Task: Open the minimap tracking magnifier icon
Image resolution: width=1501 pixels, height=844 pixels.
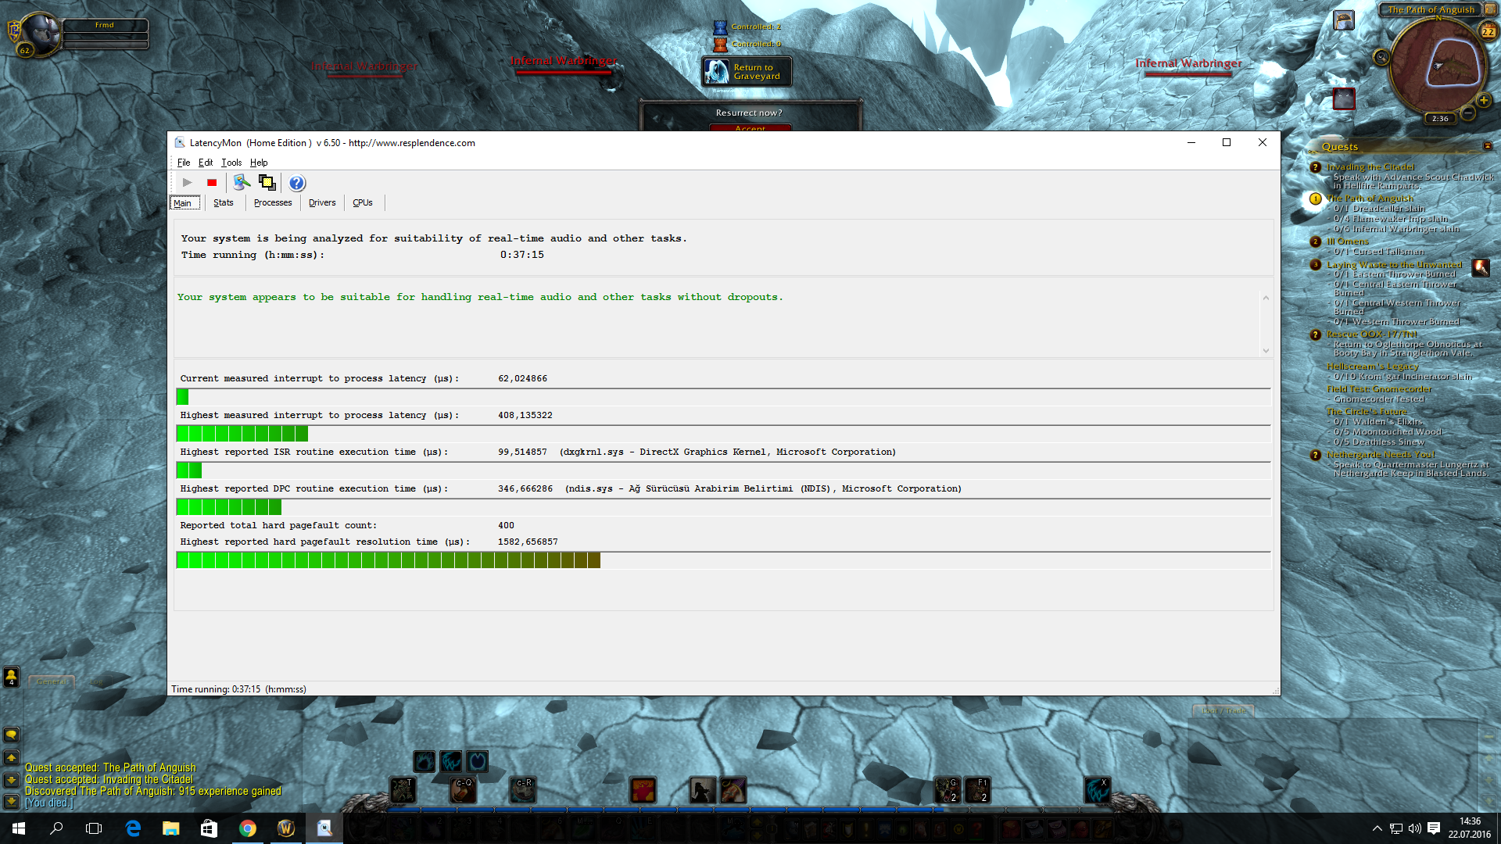Action: (x=1381, y=57)
